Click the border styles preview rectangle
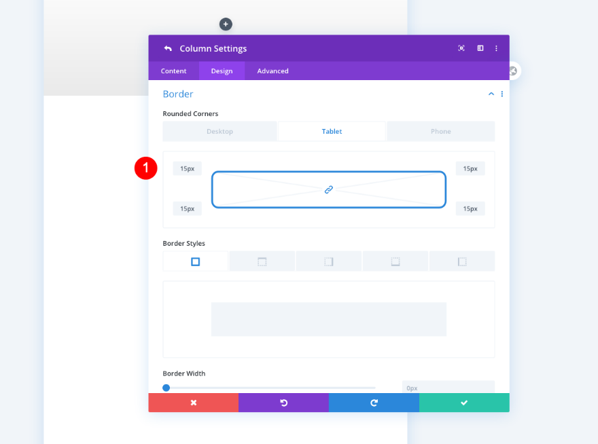The height and width of the screenshot is (444, 598). (329, 319)
